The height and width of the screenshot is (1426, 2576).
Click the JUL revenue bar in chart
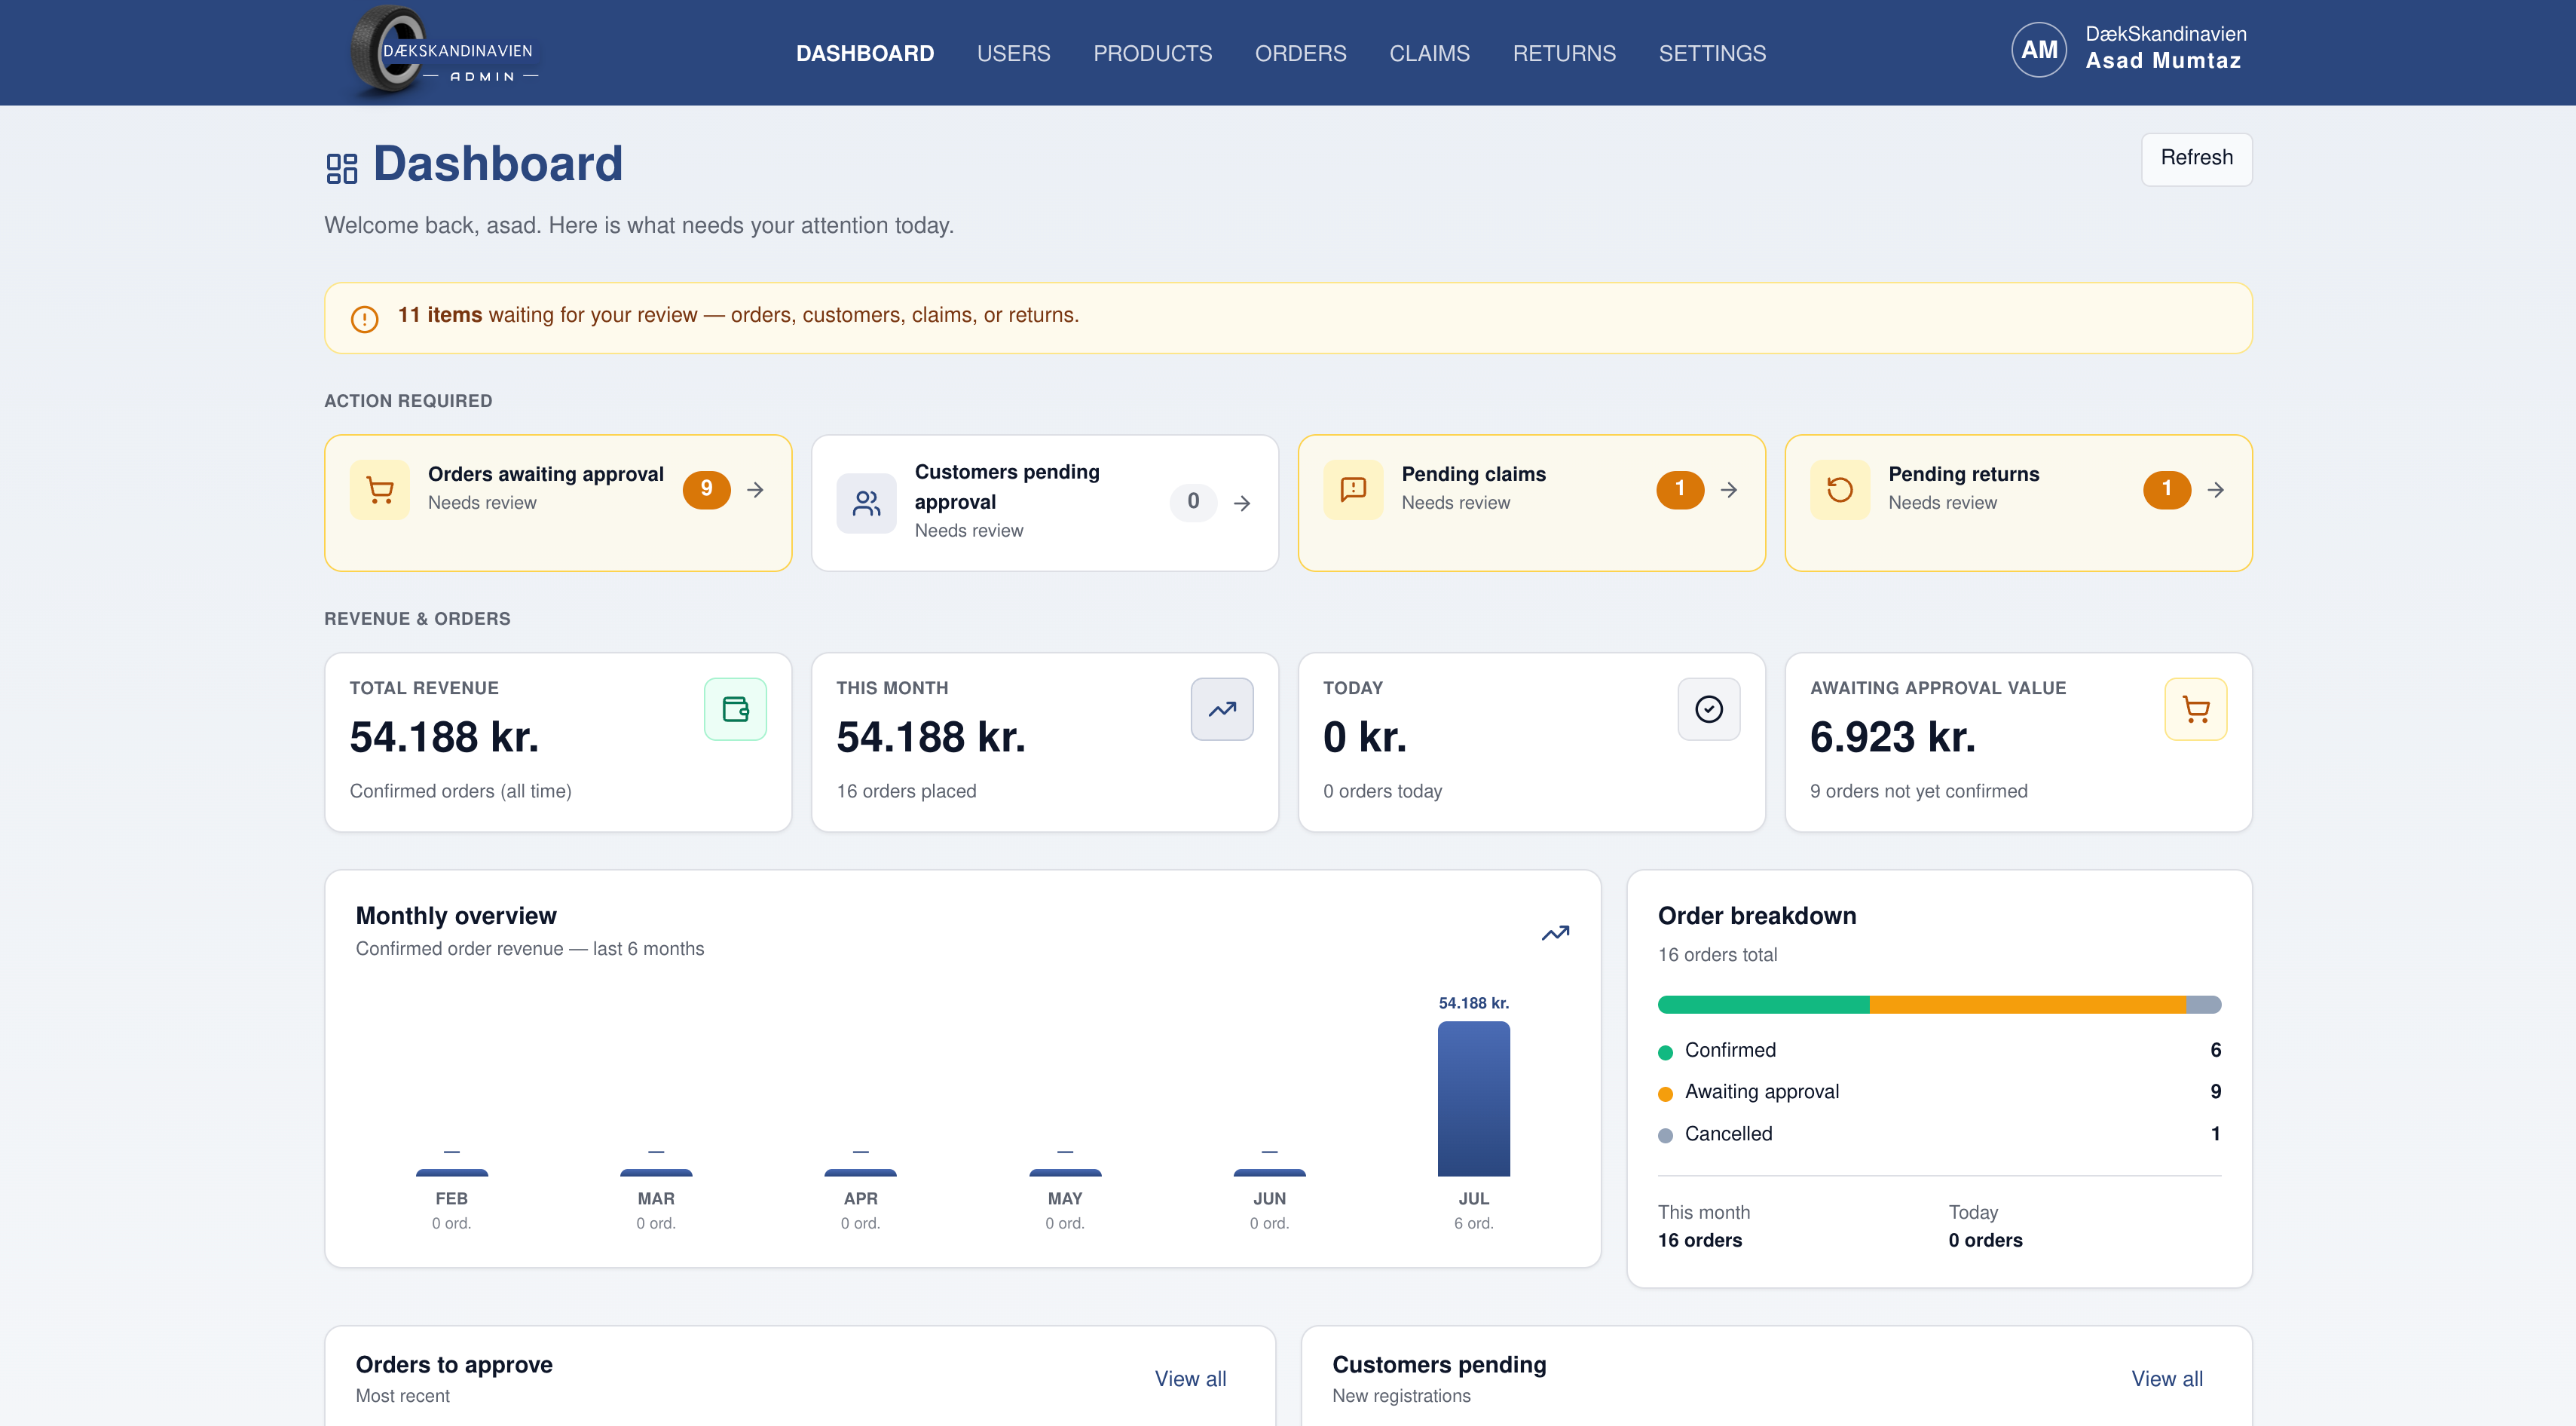tap(1474, 1099)
